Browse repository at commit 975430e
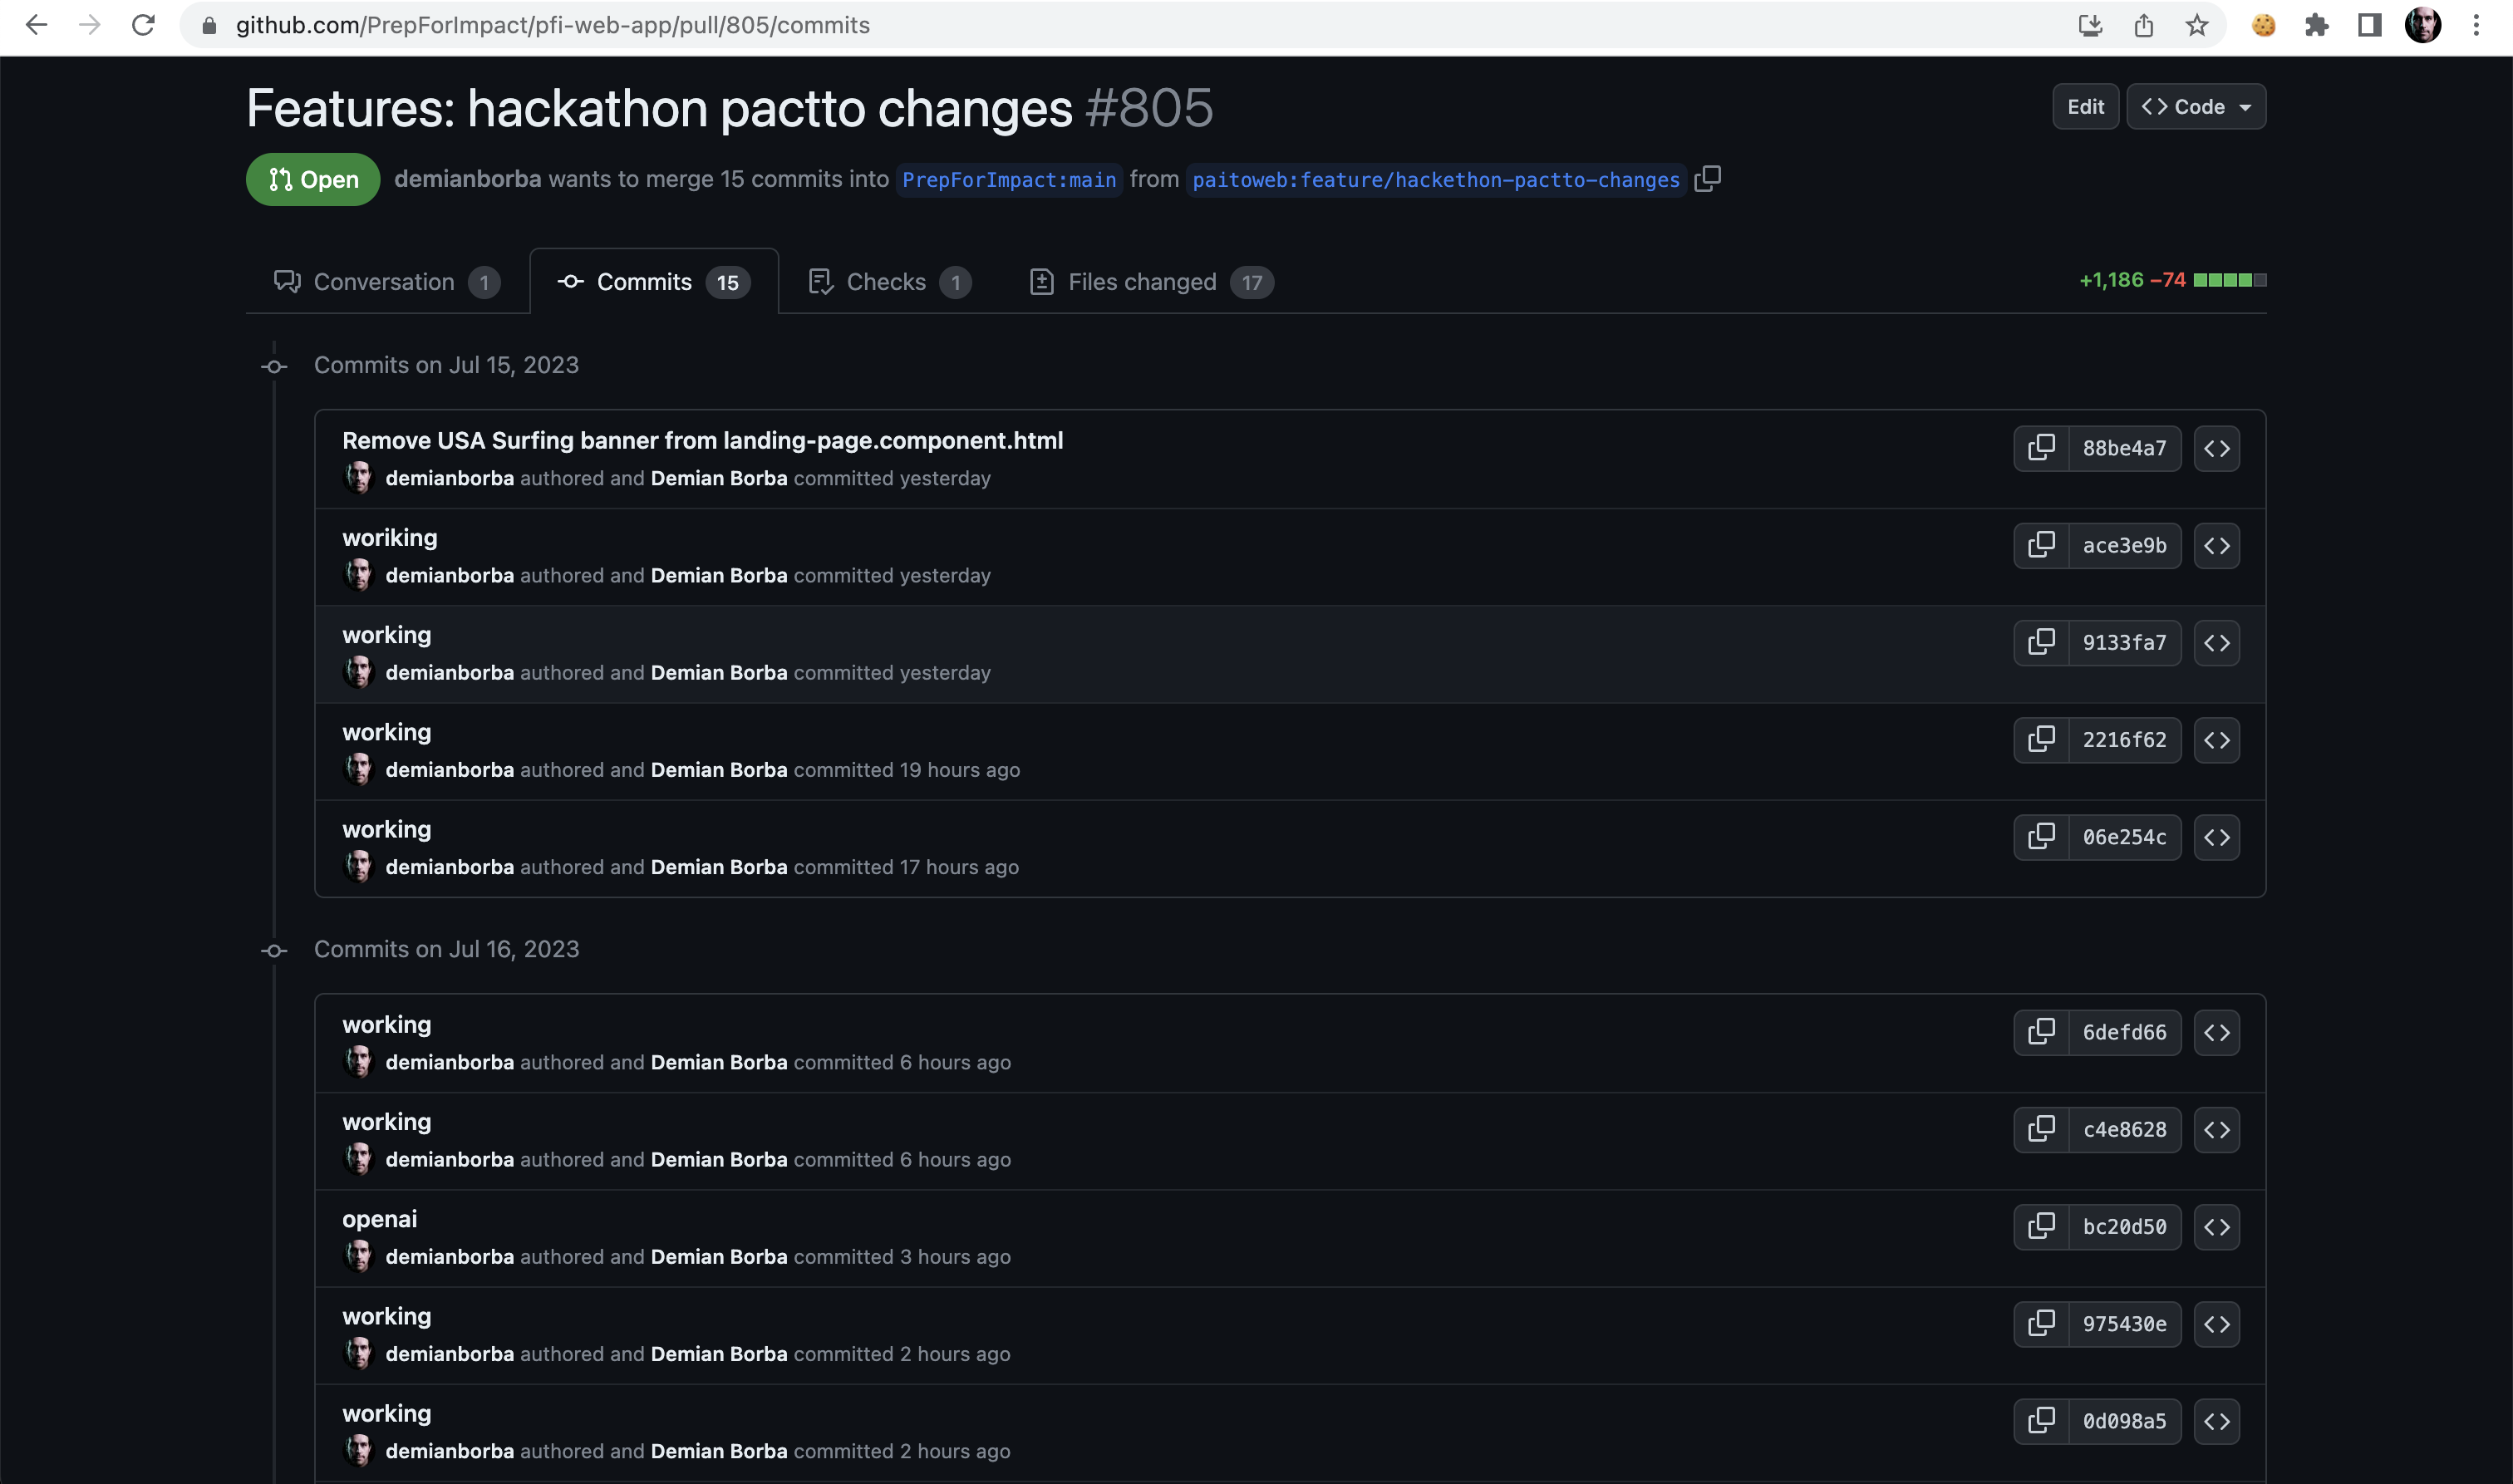Screen dimensions: 2513x1484 point(2216,1324)
